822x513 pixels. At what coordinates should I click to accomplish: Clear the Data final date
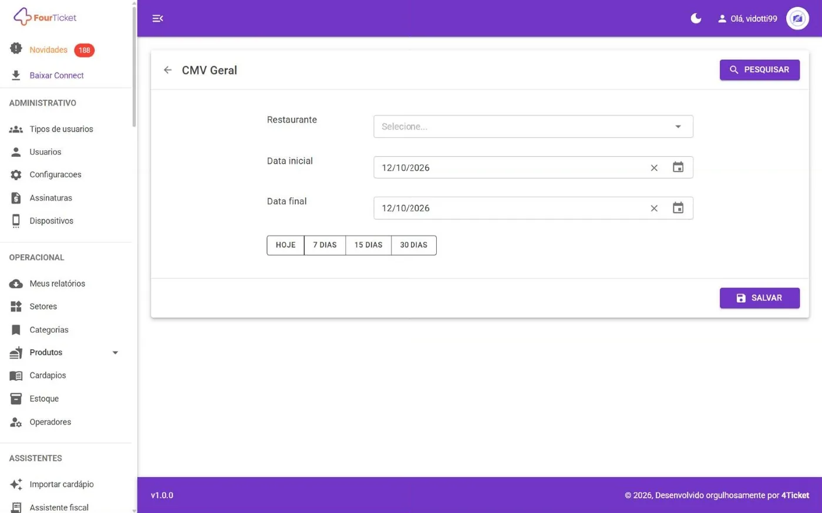tap(654, 208)
